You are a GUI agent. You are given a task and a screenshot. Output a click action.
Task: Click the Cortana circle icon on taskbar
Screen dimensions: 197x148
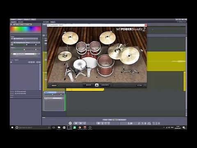[17, 127]
